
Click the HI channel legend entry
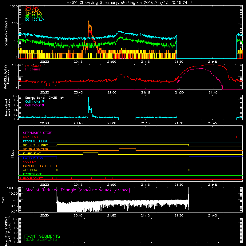pos(33,69)
